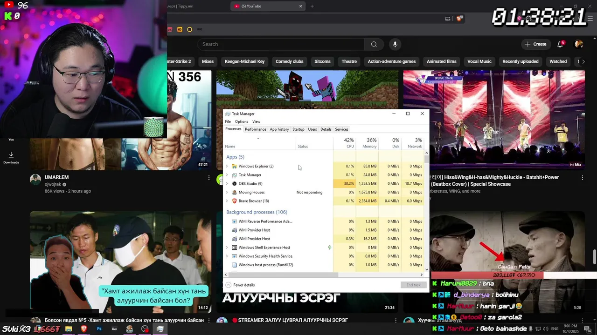Switch to the App history tab
Image resolution: width=597 pixels, height=335 pixels.
point(279,129)
